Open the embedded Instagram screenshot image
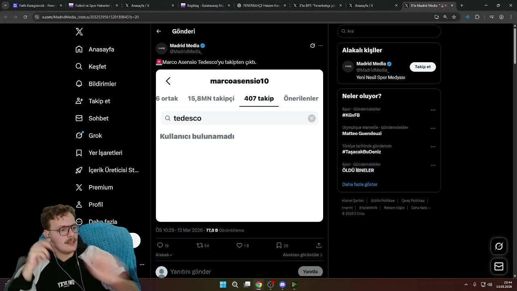Viewport: 517px width, 291px height. coord(240,145)
